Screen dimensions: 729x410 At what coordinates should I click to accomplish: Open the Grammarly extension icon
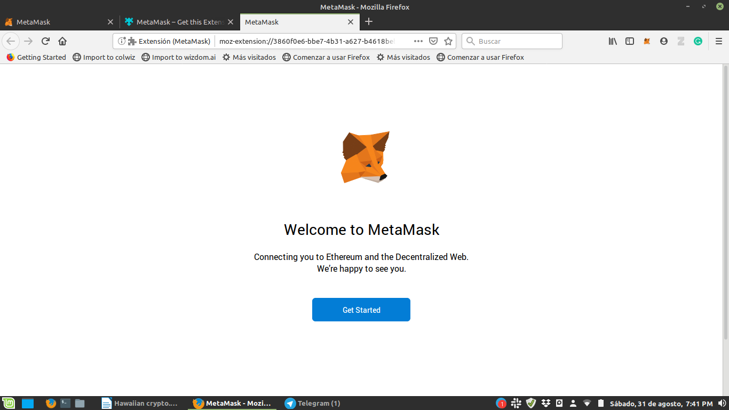click(x=698, y=41)
